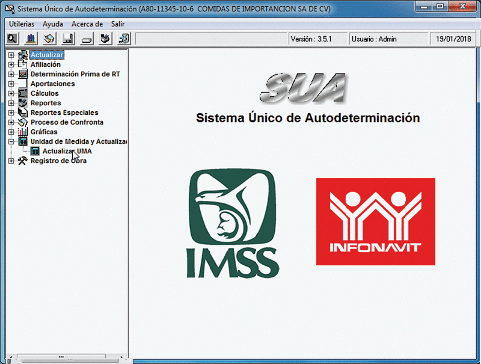
Task: Expand the Aportaciones tree node
Action: pyautogui.click(x=11, y=84)
